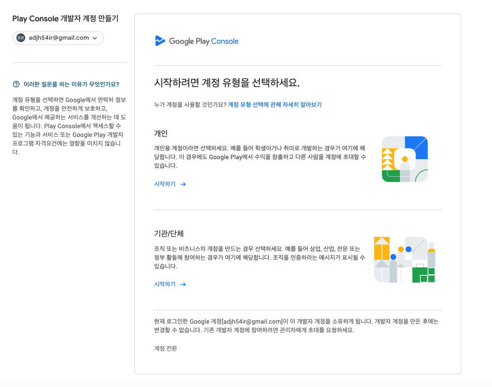The height and width of the screenshot is (387, 492).
Task: Click the sidebar paragraph starting '계정 유형을 선택하면'
Action: 69,126
